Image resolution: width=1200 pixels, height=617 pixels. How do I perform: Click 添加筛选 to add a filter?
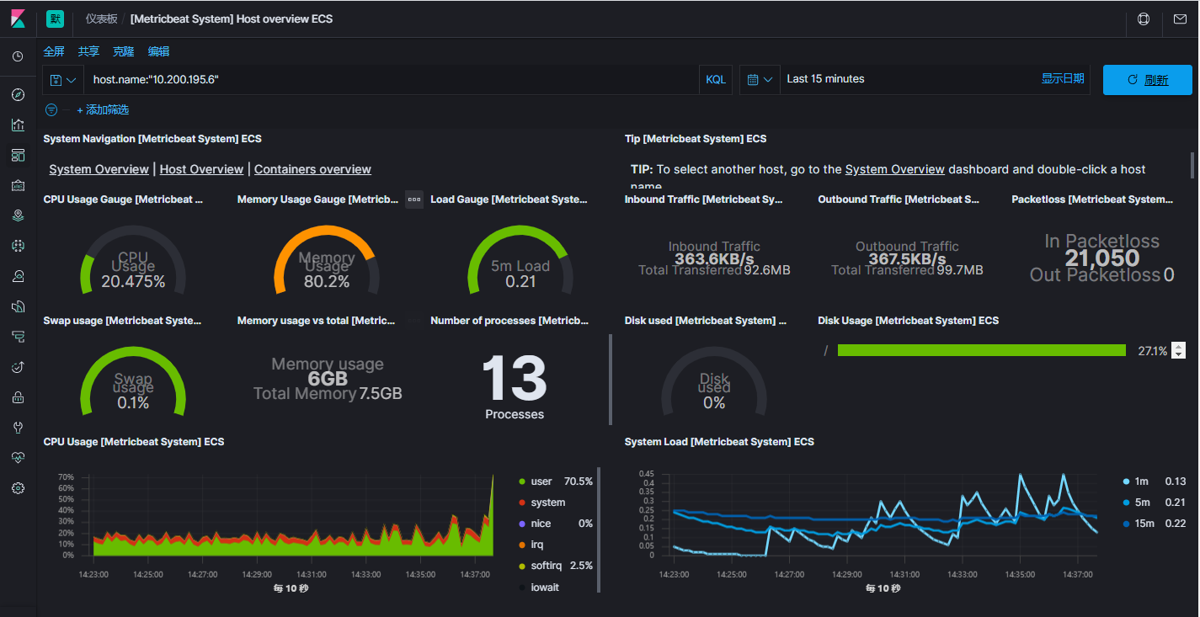103,110
